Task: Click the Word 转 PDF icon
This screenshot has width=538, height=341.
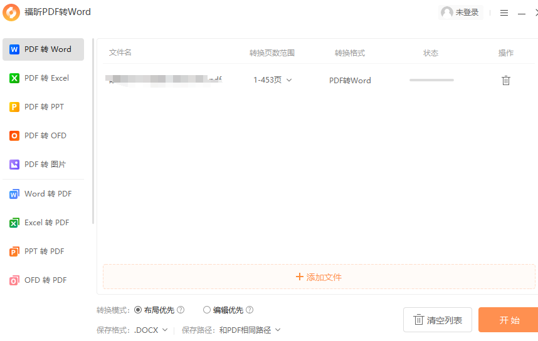Action: point(14,194)
